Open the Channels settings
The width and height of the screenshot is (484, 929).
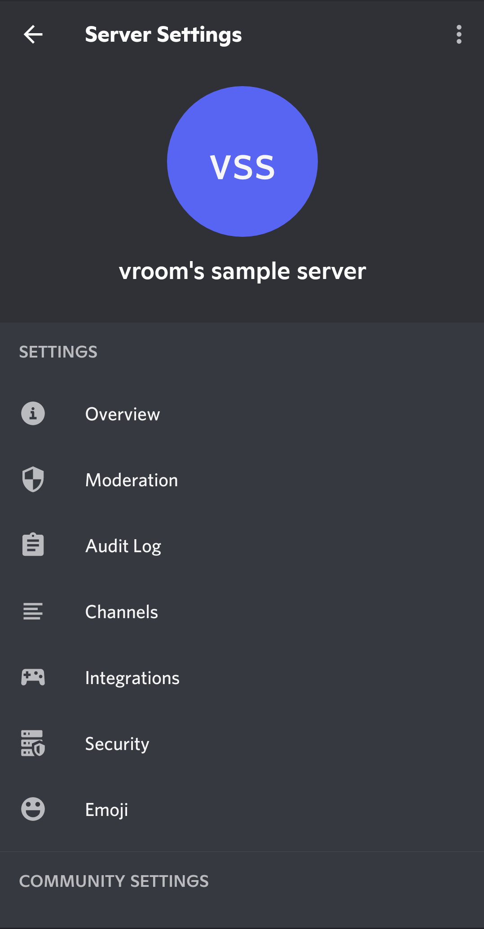pyautogui.click(x=242, y=611)
